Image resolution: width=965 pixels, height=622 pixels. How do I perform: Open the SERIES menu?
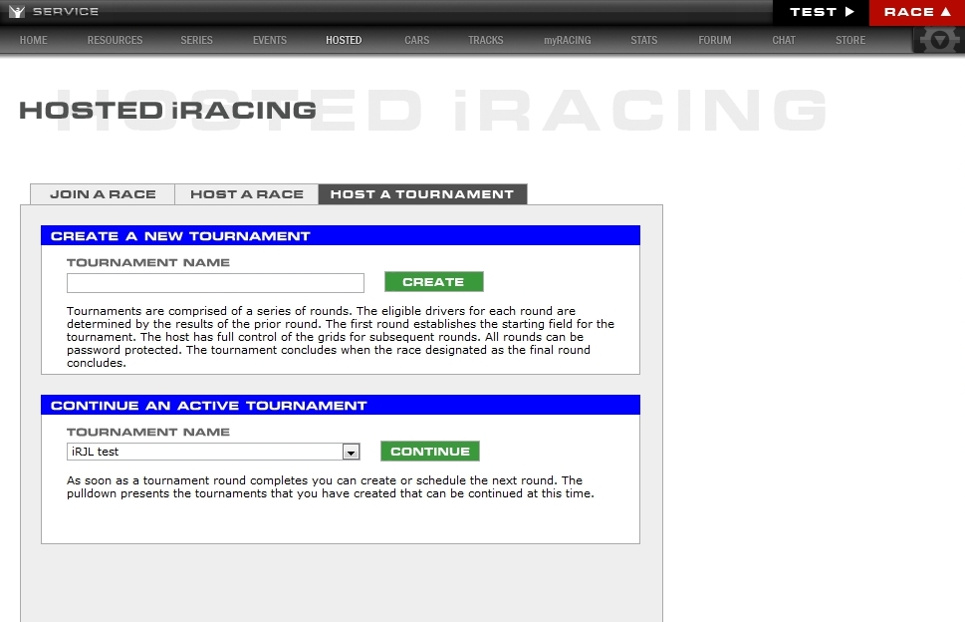click(x=197, y=40)
